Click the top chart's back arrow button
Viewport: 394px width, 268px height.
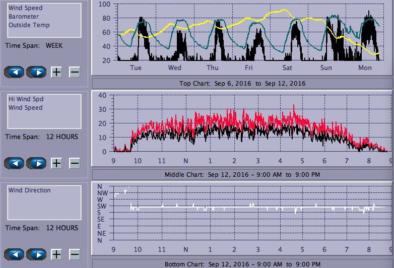pyautogui.click(x=14, y=72)
